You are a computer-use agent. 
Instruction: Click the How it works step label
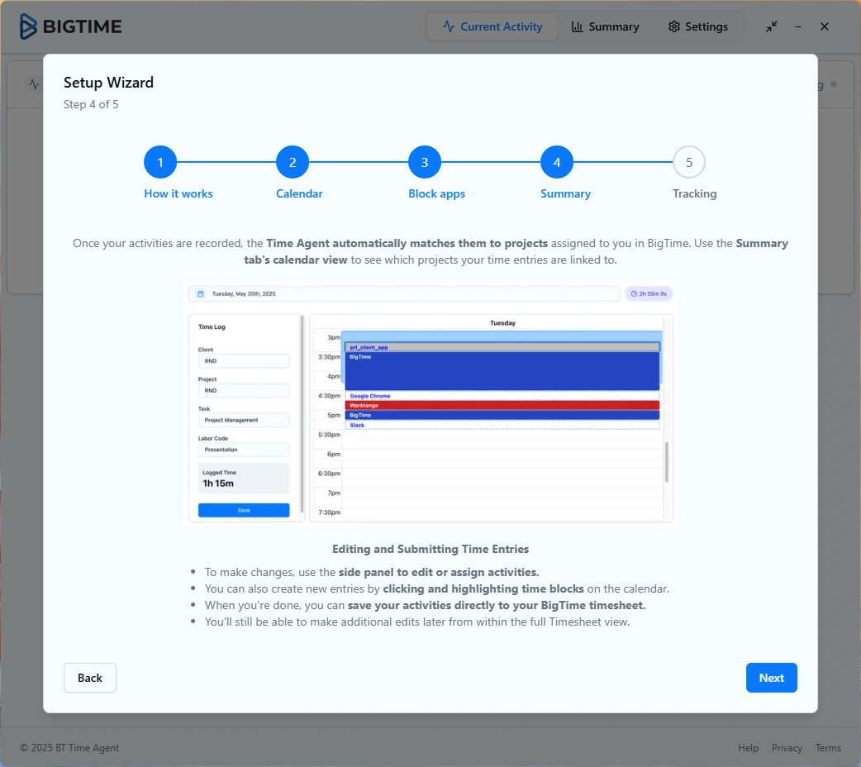point(178,193)
